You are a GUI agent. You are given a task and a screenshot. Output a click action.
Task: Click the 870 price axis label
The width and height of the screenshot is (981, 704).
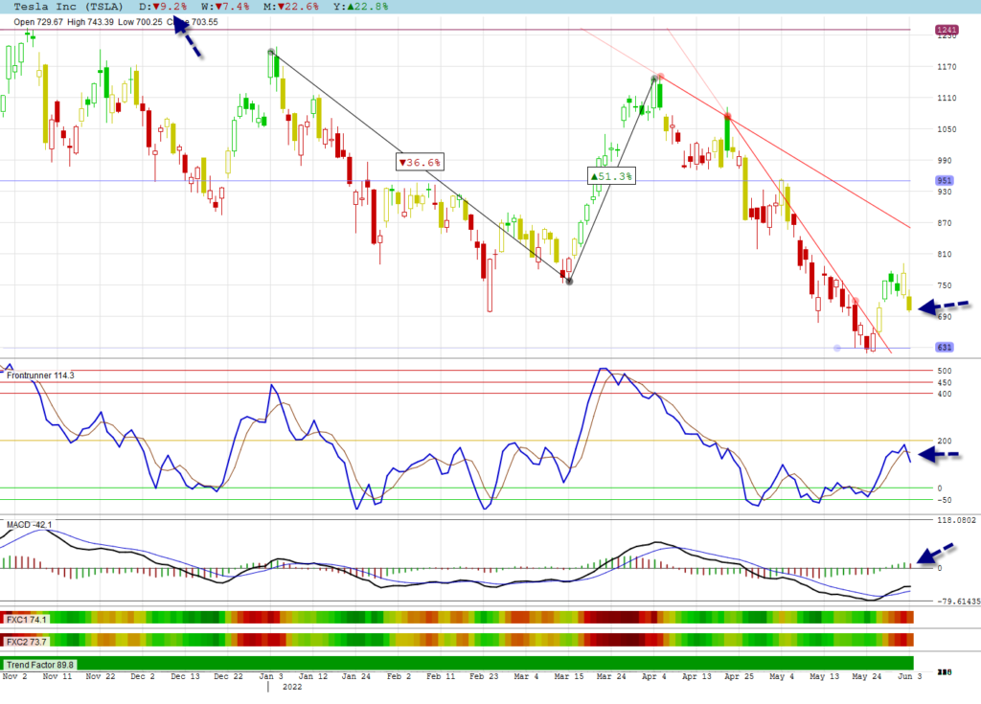click(944, 223)
